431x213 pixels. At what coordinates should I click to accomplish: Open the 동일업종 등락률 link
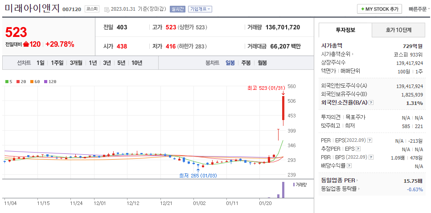tap(341, 189)
